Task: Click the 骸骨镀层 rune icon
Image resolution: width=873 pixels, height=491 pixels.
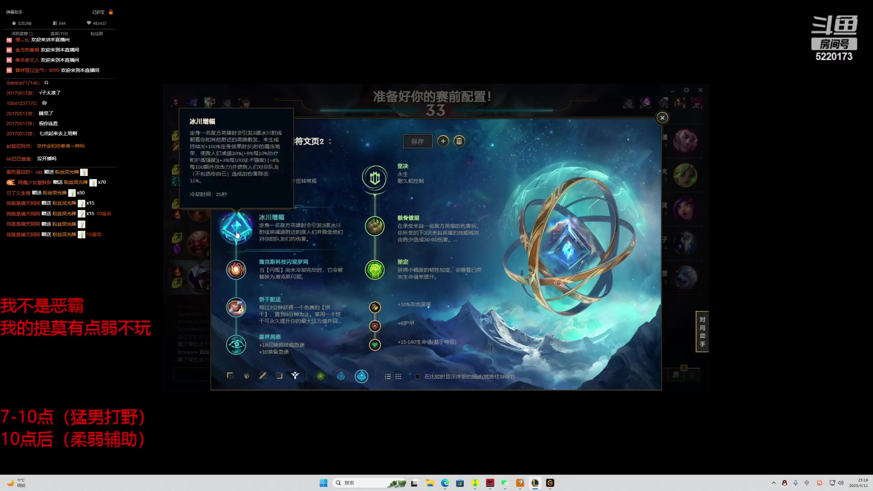Action: (x=375, y=226)
